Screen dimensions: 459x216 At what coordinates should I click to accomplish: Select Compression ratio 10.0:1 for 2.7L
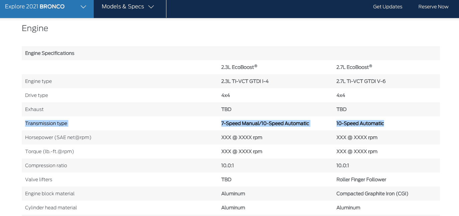tap(343, 166)
